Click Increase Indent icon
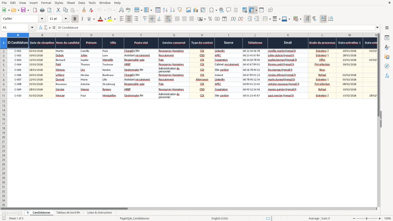This screenshot has height=221, width=393. point(250,19)
